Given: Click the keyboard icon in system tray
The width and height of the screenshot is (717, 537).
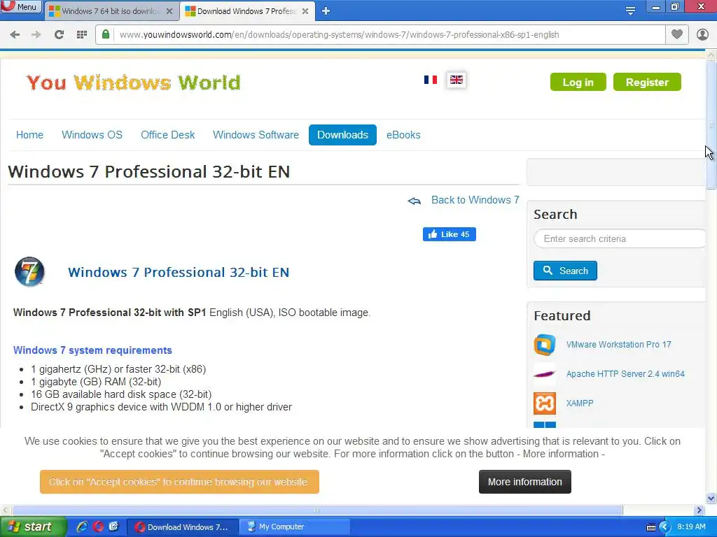Looking at the screenshot, I should 651,527.
